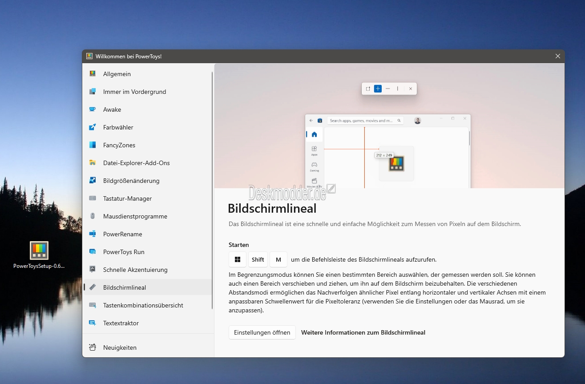Click the FancyZones icon
This screenshot has height=384, width=585.
(x=93, y=145)
